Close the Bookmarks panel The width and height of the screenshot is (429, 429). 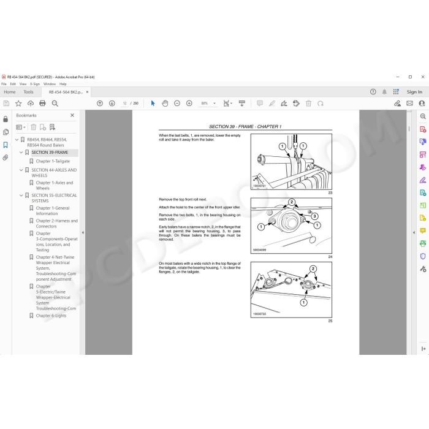pos(72,115)
